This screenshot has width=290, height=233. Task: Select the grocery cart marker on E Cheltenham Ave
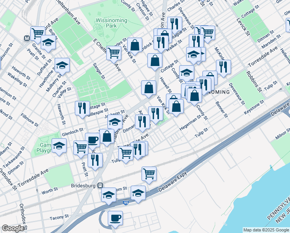pyautogui.click(x=114, y=54)
